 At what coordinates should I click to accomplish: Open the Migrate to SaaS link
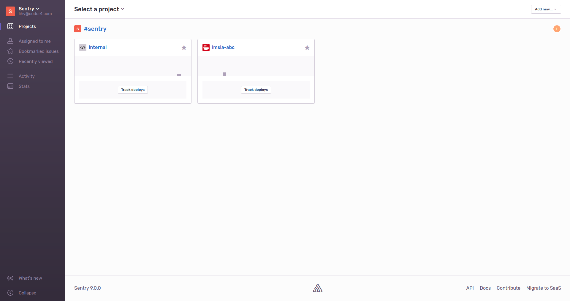[x=543, y=288]
